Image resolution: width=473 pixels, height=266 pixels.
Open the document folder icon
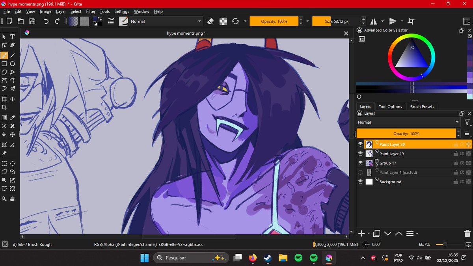coord(20,21)
